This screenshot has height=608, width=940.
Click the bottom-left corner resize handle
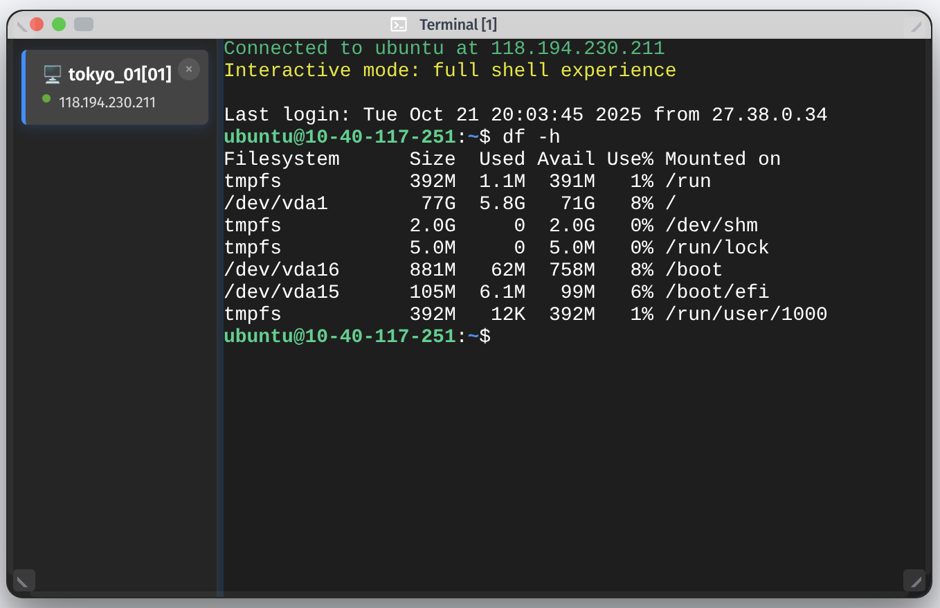coord(24,580)
